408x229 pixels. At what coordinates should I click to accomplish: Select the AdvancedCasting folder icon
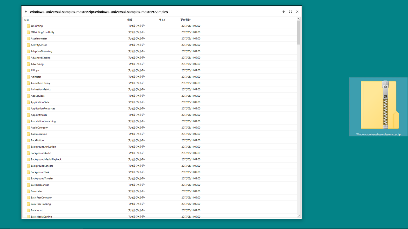[28, 58]
